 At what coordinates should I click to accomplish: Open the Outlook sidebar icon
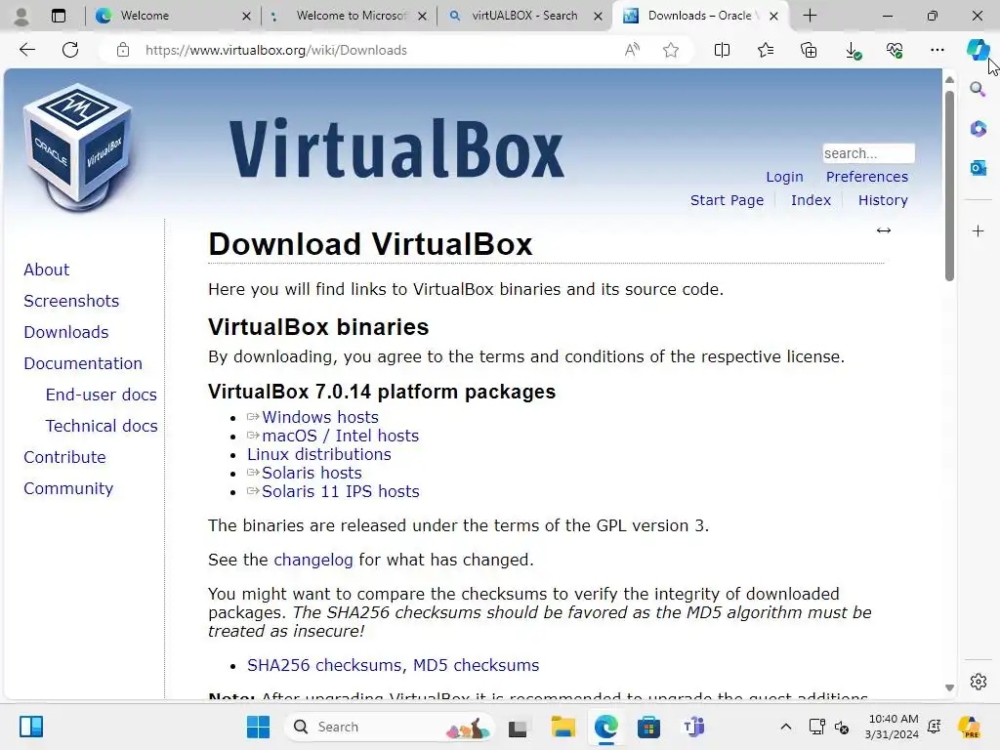point(979,168)
